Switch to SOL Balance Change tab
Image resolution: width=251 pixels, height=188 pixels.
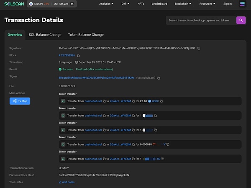tap(45, 35)
